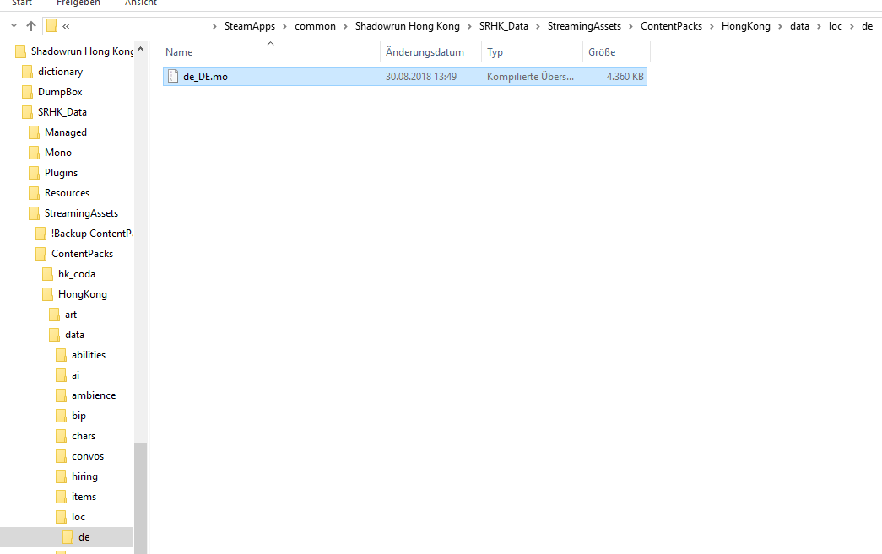The image size is (882, 554).
Task: Click the DumpBox folder icon
Action: [x=27, y=92]
